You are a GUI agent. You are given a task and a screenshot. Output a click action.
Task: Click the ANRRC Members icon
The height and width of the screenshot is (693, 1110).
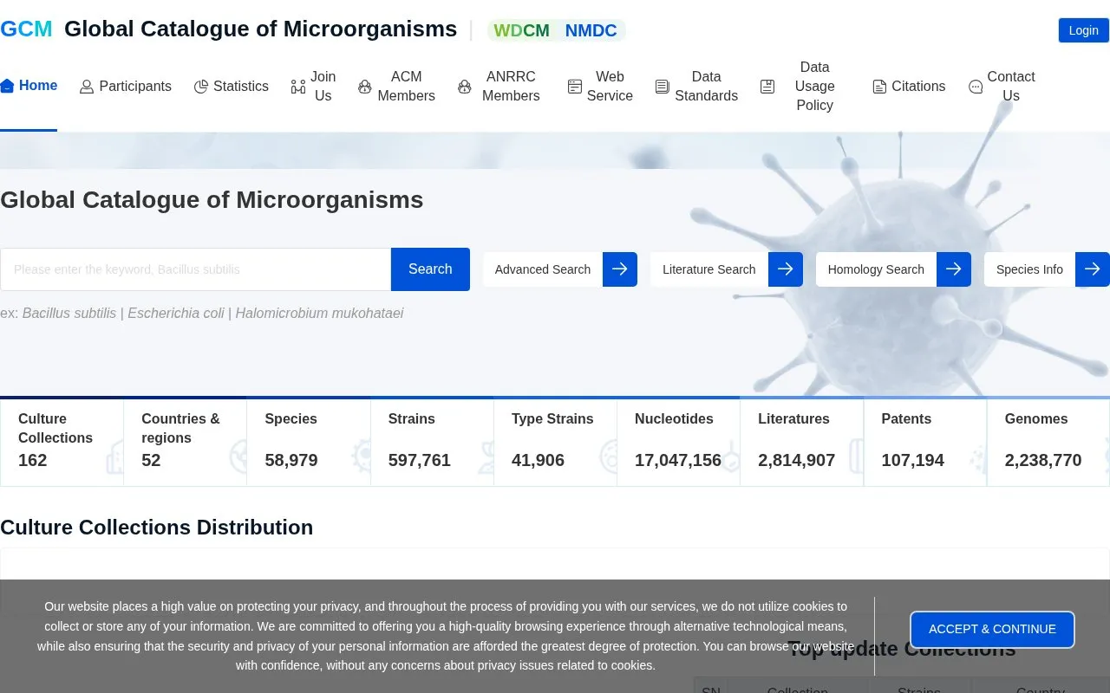(x=465, y=87)
